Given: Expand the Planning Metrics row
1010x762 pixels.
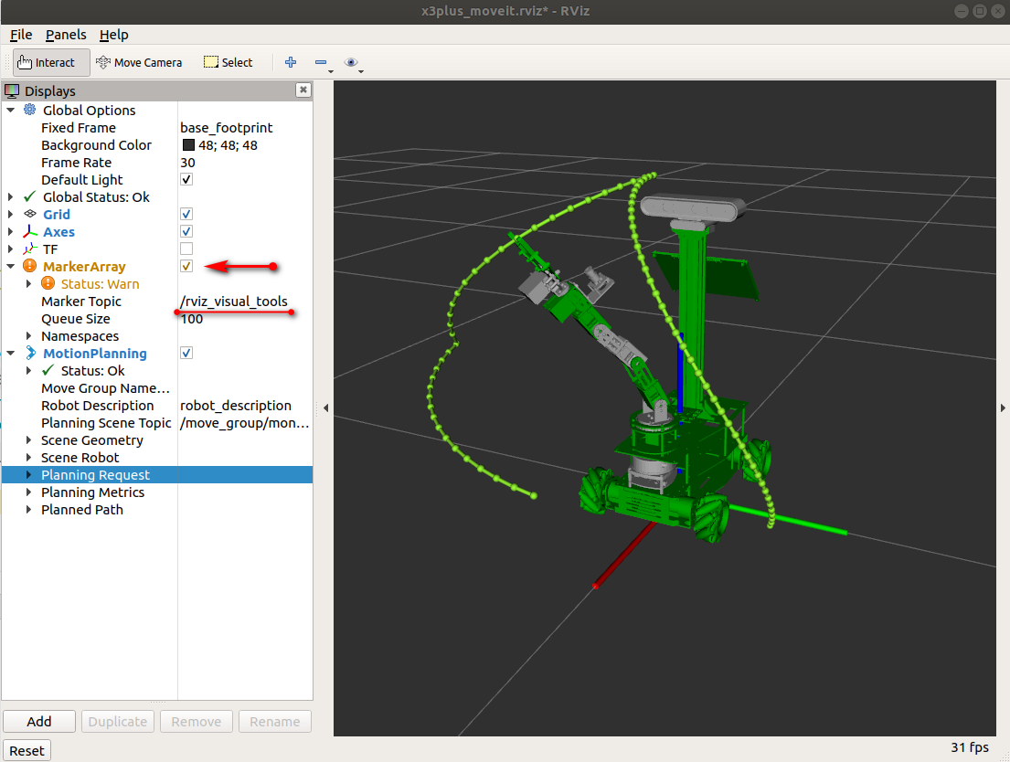Looking at the screenshot, I should [x=28, y=492].
